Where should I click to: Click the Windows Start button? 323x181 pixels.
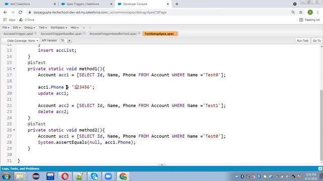click(x=6, y=176)
